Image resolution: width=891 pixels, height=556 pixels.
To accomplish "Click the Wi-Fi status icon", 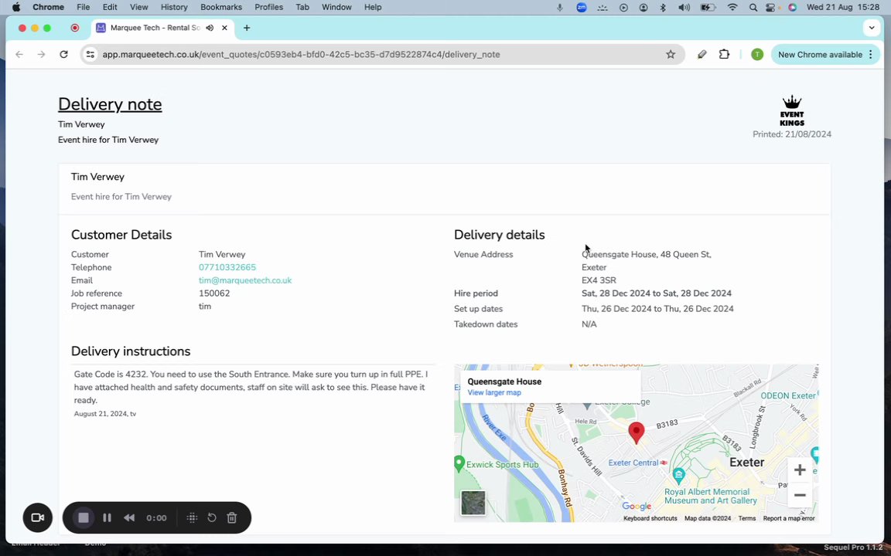I will point(732,8).
